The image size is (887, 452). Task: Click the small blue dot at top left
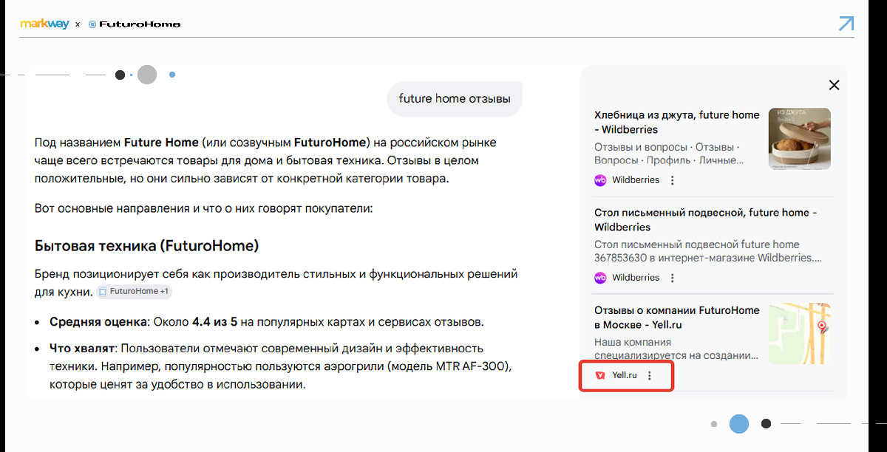pyautogui.click(x=172, y=75)
